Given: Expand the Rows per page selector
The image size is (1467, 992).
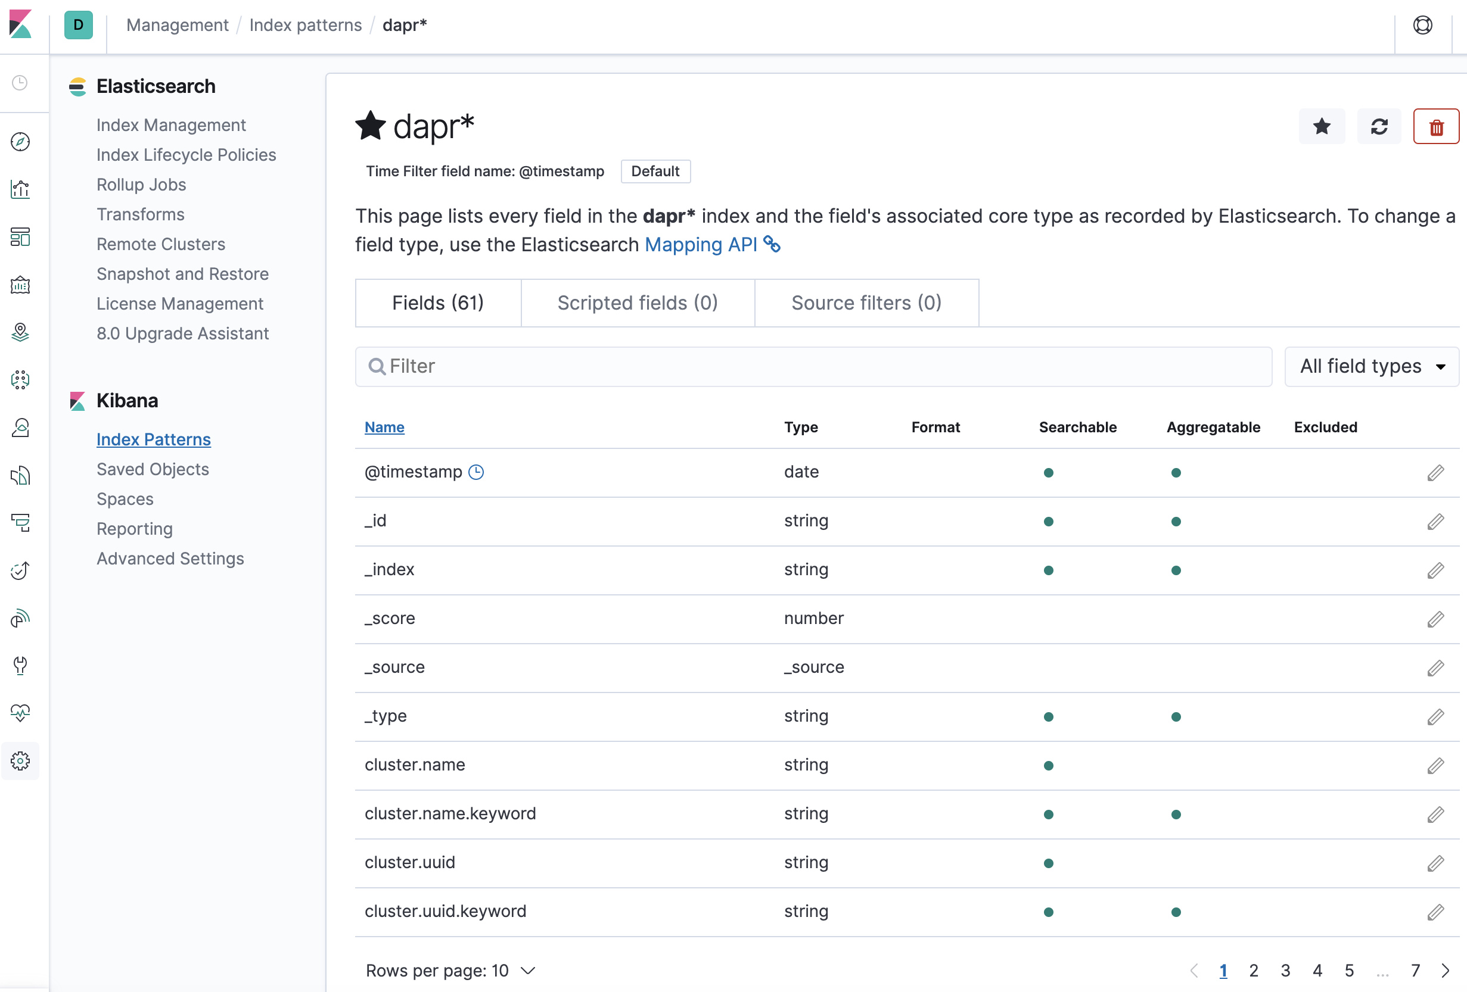Looking at the screenshot, I should tap(450, 970).
